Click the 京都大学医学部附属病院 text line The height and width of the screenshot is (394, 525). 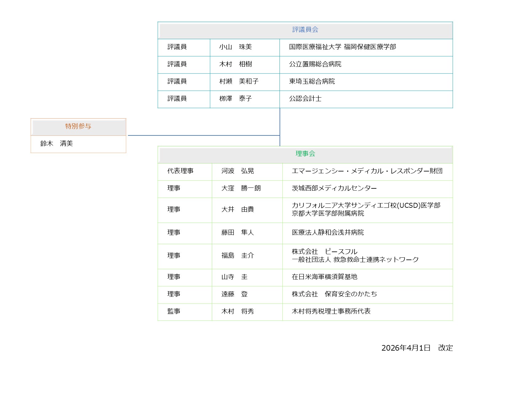click(x=328, y=214)
